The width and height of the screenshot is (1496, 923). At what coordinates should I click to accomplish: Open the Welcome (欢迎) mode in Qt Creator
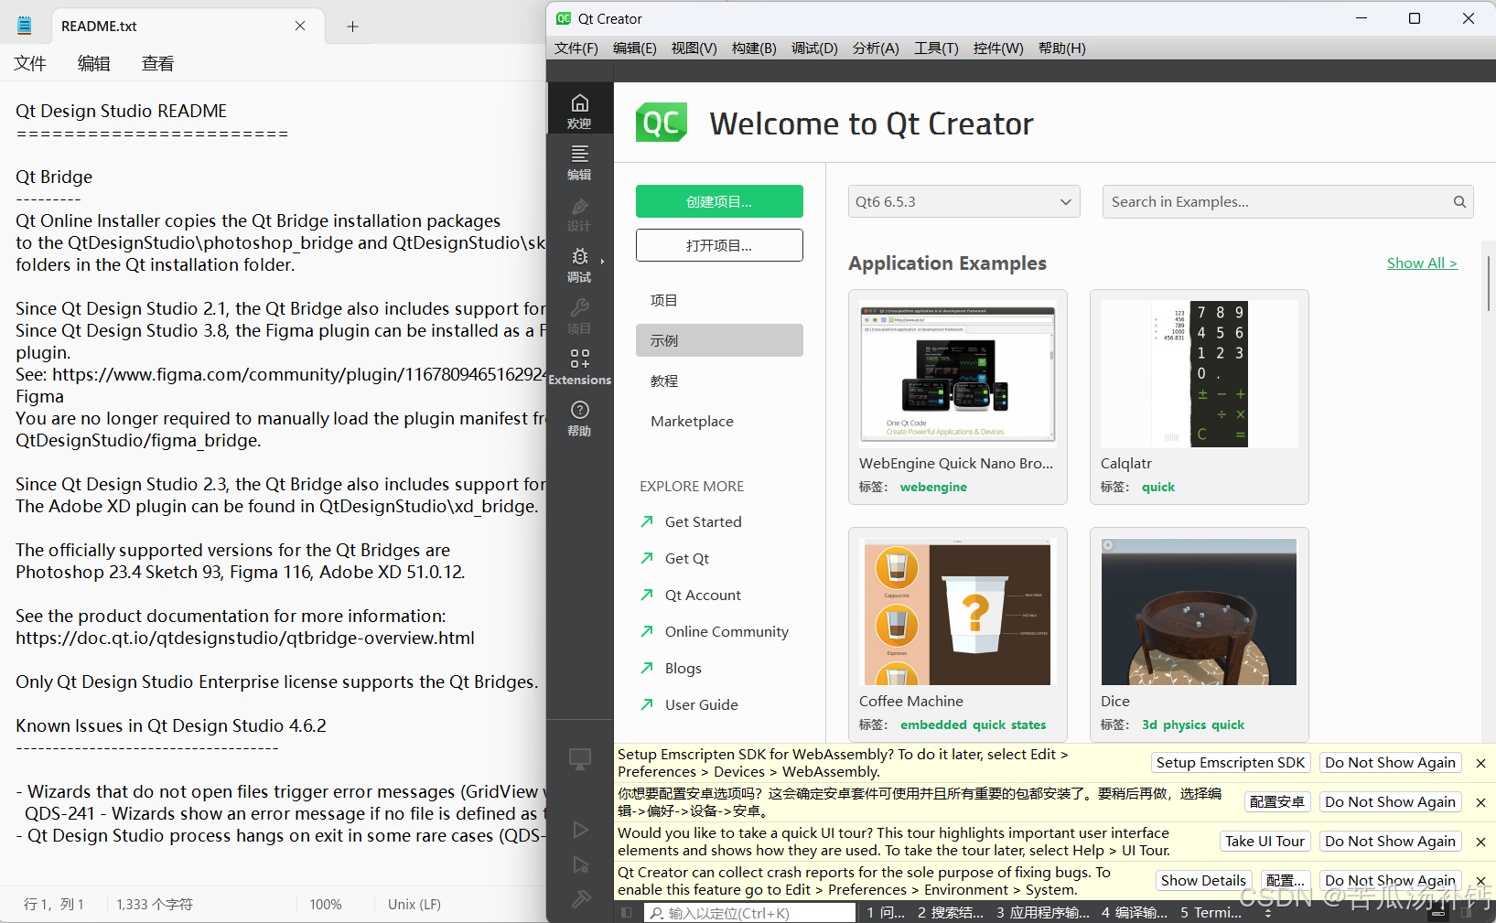coord(579,110)
